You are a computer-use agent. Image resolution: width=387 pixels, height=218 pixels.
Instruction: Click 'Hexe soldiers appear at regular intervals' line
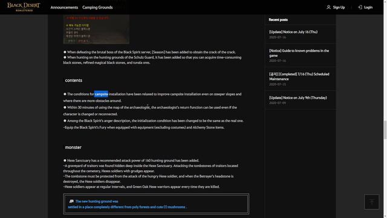point(141,187)
